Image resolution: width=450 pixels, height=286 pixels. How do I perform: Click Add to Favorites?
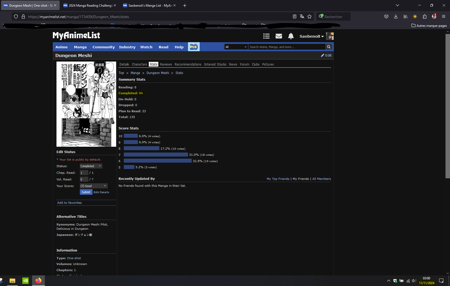coord(69,203)
